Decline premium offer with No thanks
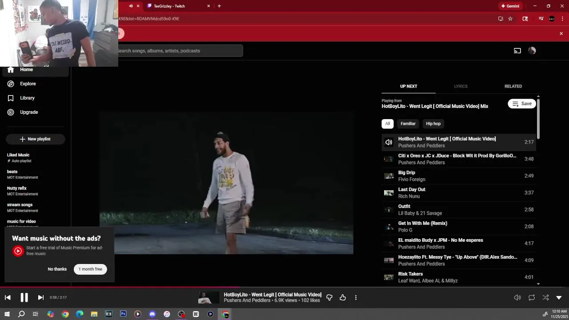569x320 pixels. click(57, 269)
